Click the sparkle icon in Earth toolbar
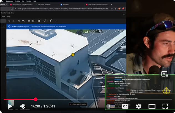 50,21
